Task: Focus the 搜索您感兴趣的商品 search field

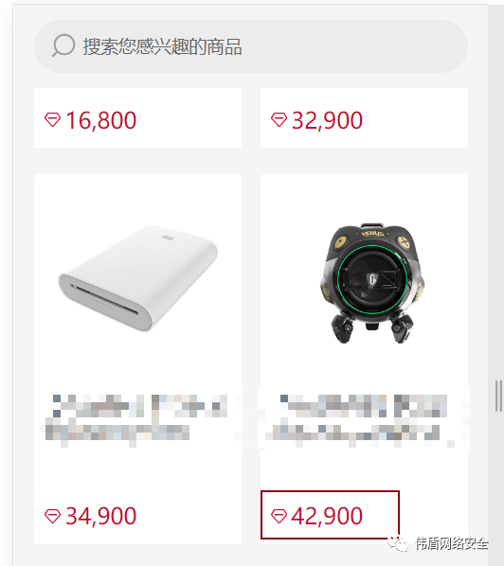Action: point(251,46)
